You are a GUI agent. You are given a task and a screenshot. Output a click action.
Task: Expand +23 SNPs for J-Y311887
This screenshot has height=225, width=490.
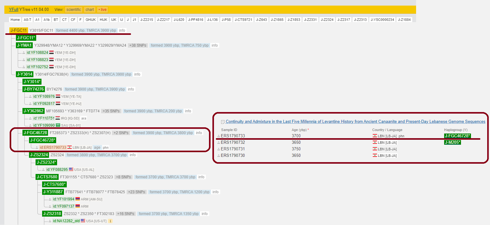pos(137,192)
